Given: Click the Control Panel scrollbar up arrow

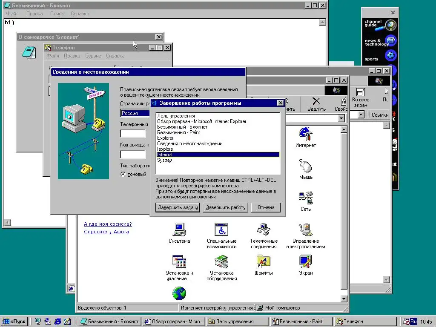Looking at the screenshot, I should [x=344, y=129].
